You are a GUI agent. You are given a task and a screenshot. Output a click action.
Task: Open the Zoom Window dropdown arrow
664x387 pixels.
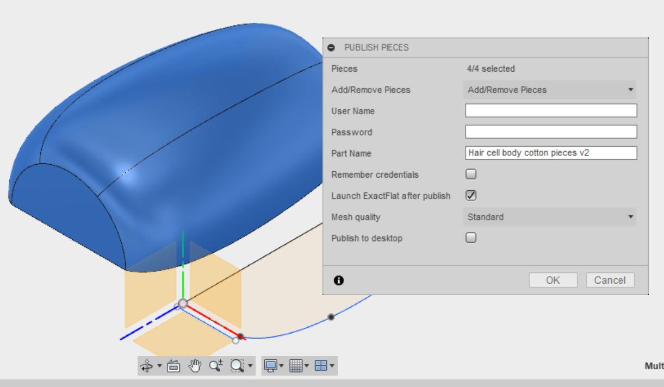250,366
